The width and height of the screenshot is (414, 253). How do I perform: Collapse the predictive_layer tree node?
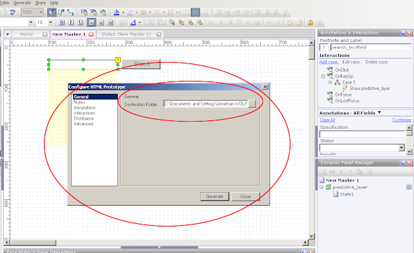[x=321, y=187]
